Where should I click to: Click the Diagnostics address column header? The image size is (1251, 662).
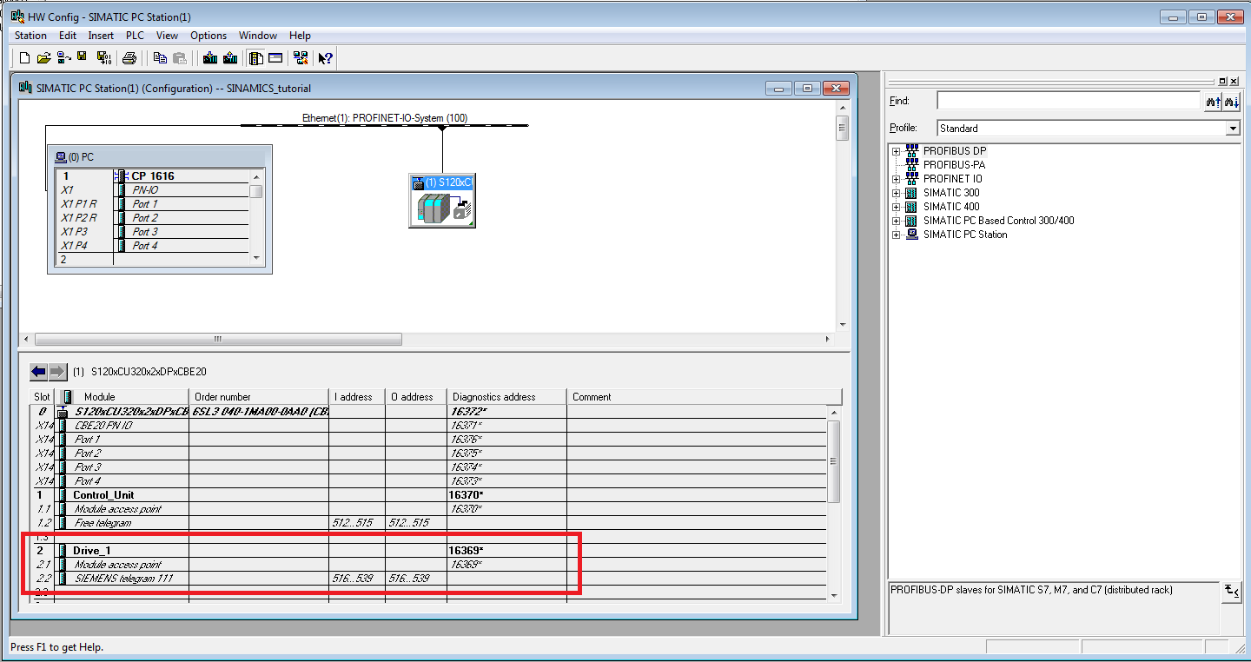[507, 397]
